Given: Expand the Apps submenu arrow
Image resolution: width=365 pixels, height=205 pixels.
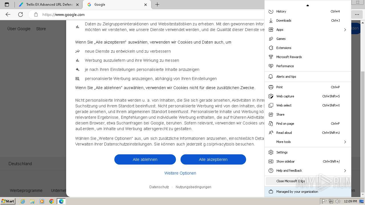Looking at the screenshot, I should click(345, 30).
